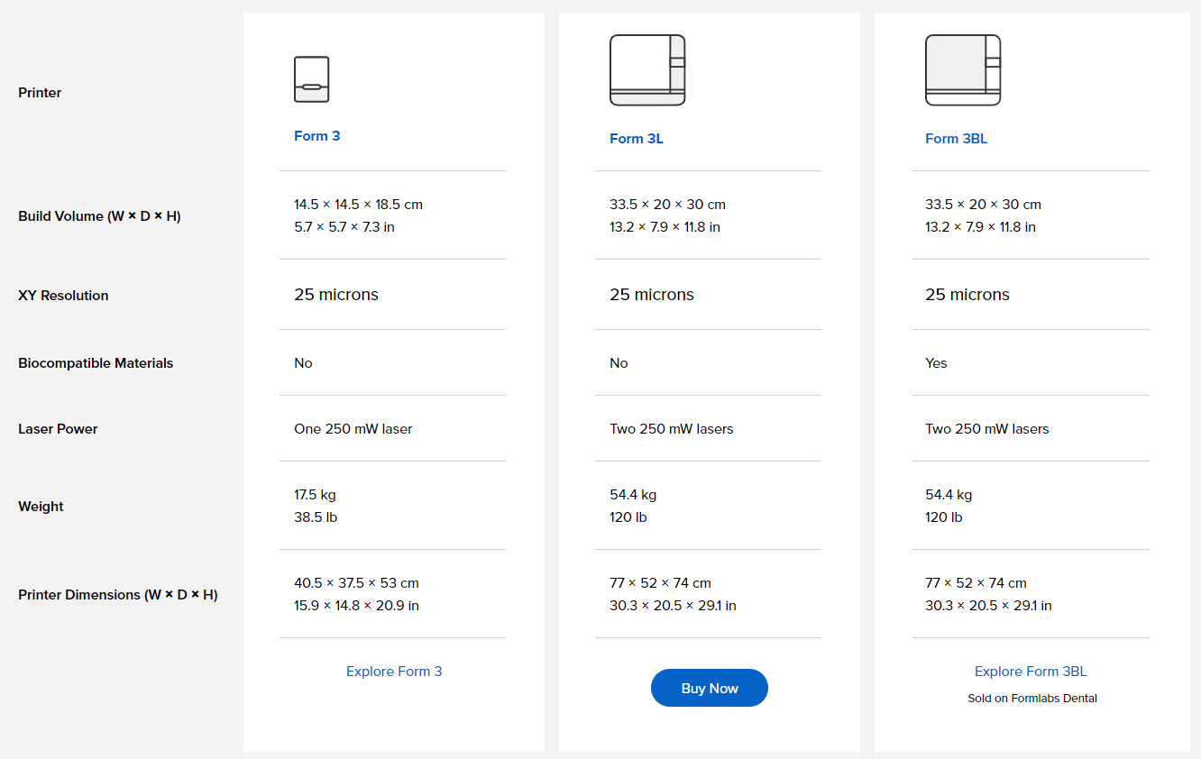The width and height of the screenshot is (1201, 759).
Task: Select the Printer Dimensions row label
Action: coord(117,595)
